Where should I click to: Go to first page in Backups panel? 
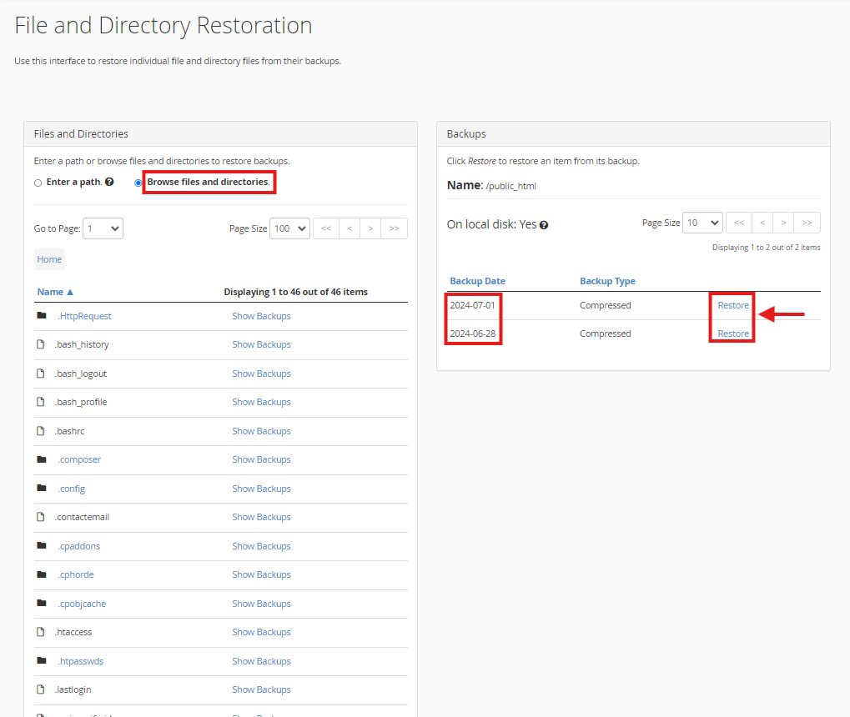coord(739,223)
